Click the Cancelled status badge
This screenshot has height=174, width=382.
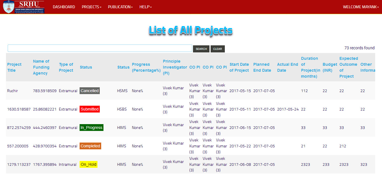click(90, 91)
